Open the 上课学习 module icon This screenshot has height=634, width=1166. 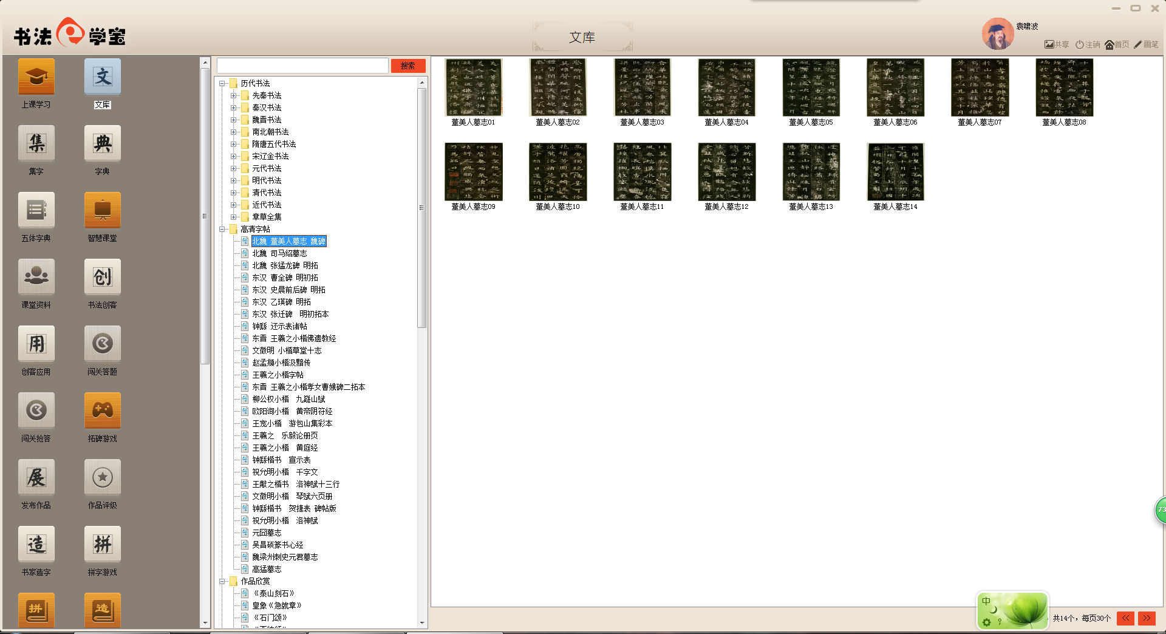point(36,77)
